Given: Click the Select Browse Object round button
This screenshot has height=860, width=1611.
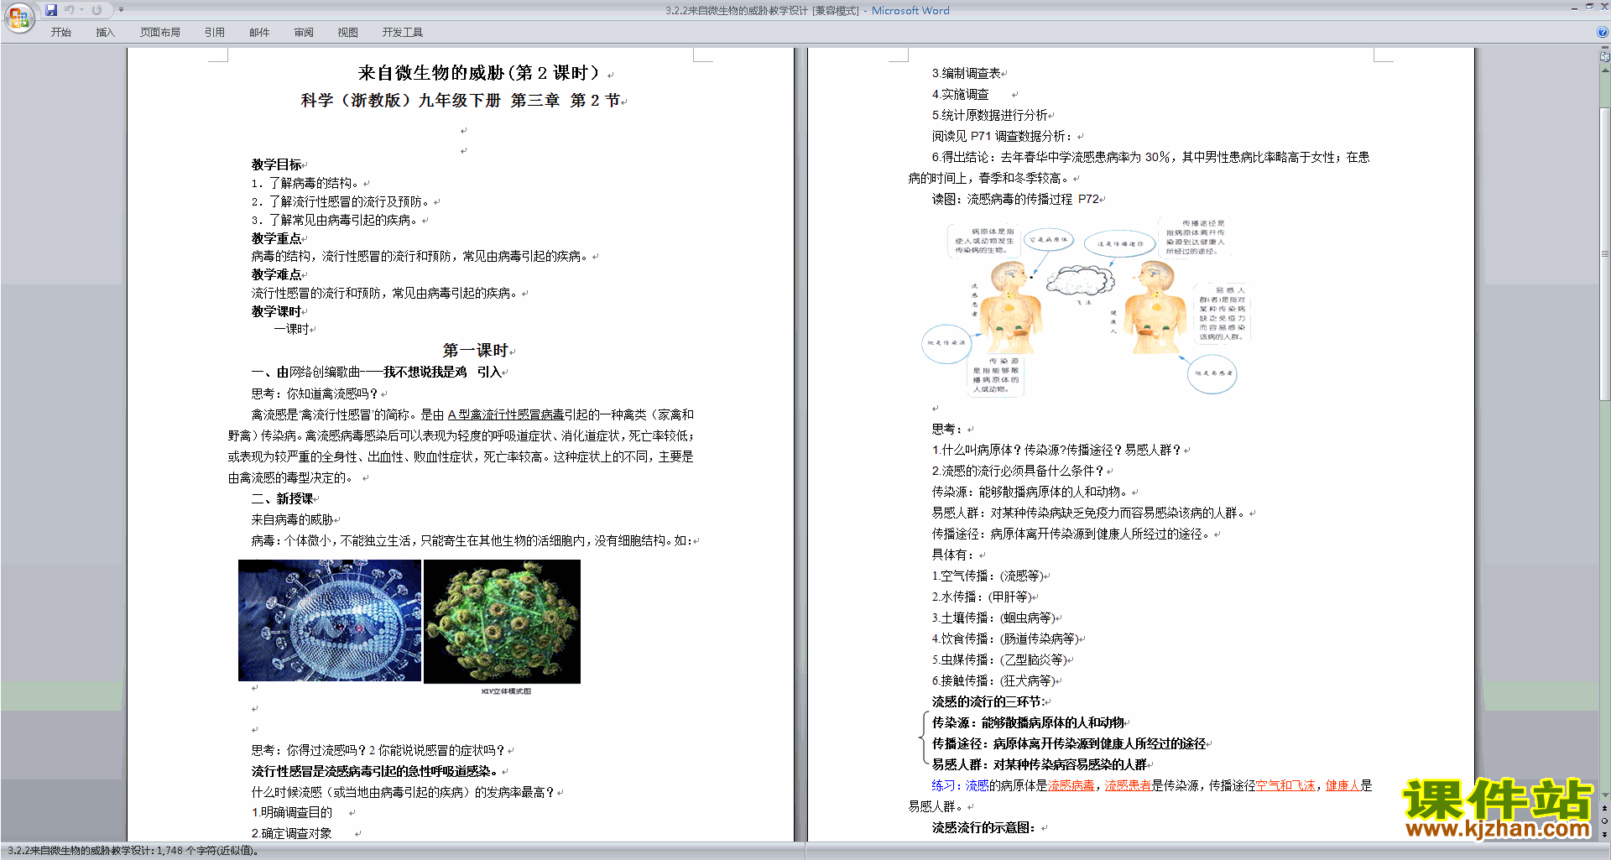Looking at the screenshot, I should 1605,821.
